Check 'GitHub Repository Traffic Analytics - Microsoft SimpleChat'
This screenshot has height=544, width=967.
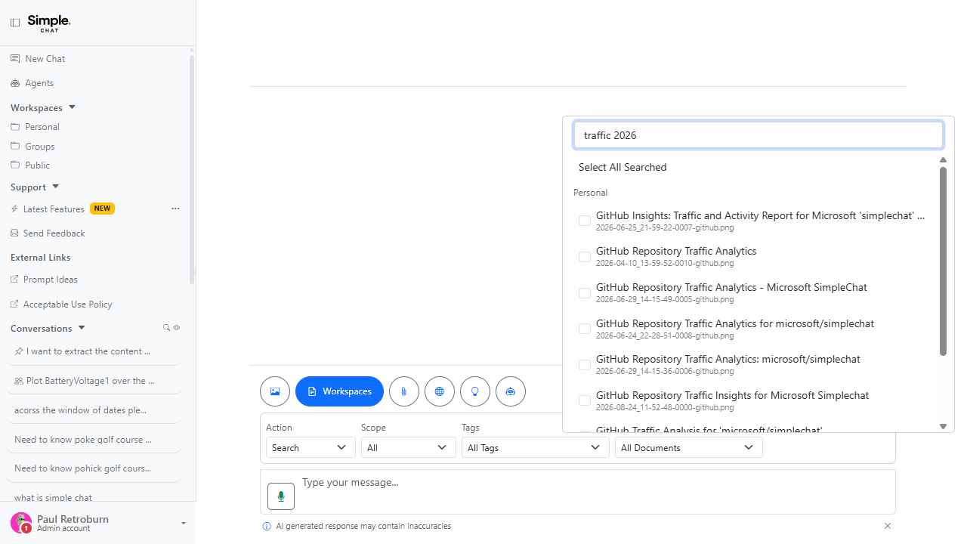coord(585,293)
